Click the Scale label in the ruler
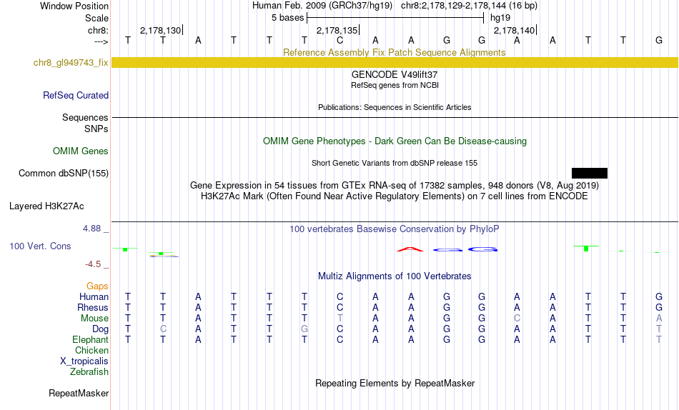 [97, 18]
